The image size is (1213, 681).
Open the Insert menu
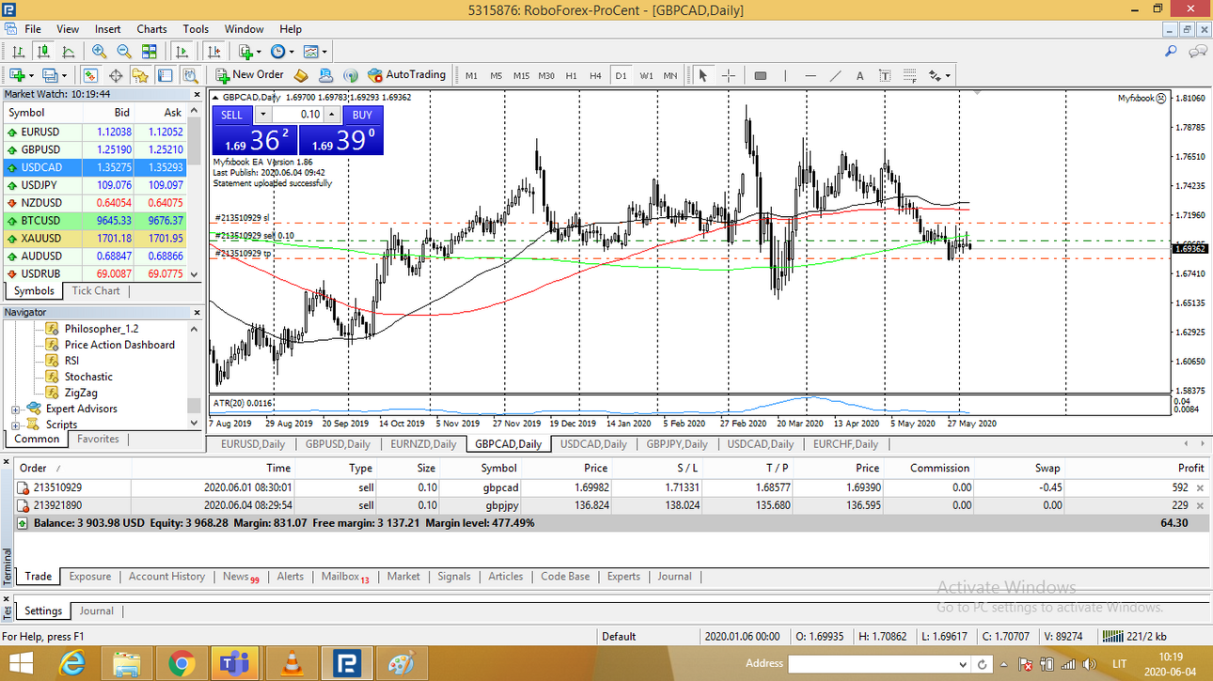pyautogui.click(x=108, y=29)
